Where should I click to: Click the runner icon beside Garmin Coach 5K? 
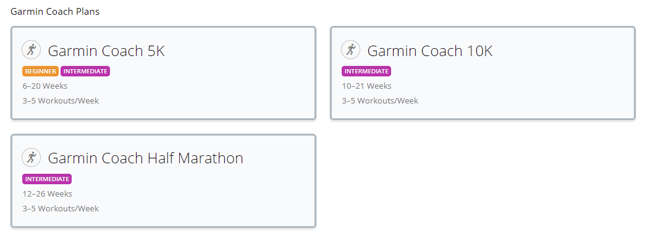click(x=32, y=50)
